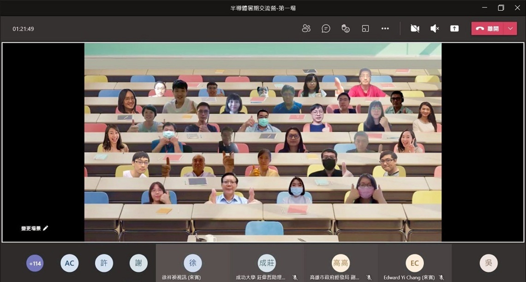Show the meeting chat
526x282 pixels.
pyautogui.click(x=326, y=29)
